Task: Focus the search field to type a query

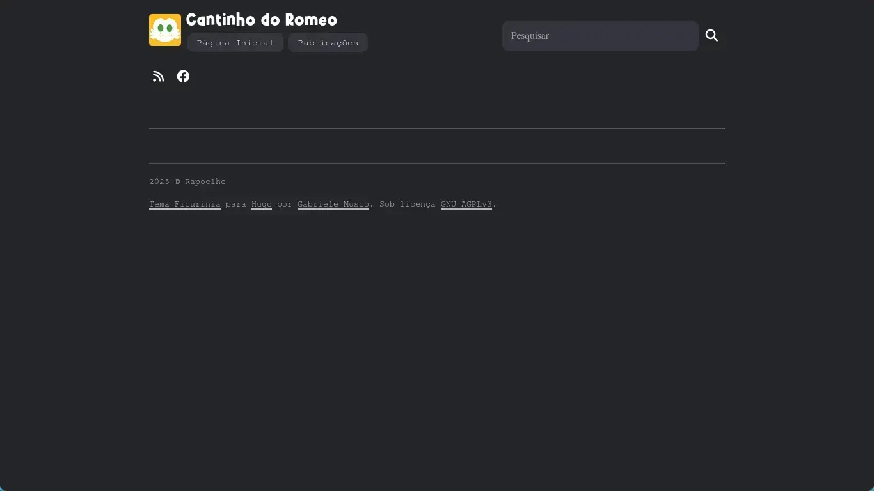Action: click(600, 36)
